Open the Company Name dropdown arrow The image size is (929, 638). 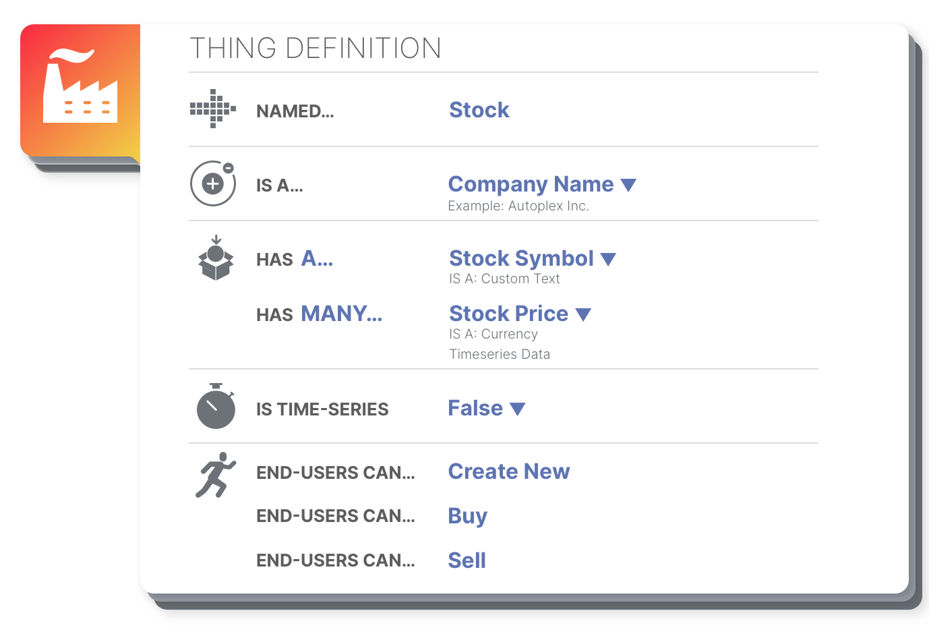[x=628, y=185]
